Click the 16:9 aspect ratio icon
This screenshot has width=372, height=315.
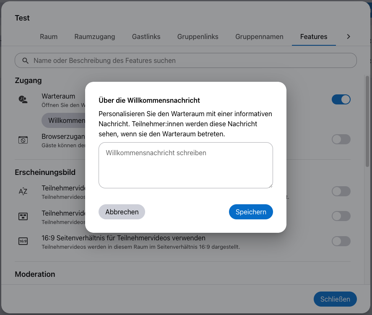pyautogui.click(x=23, y=241)
